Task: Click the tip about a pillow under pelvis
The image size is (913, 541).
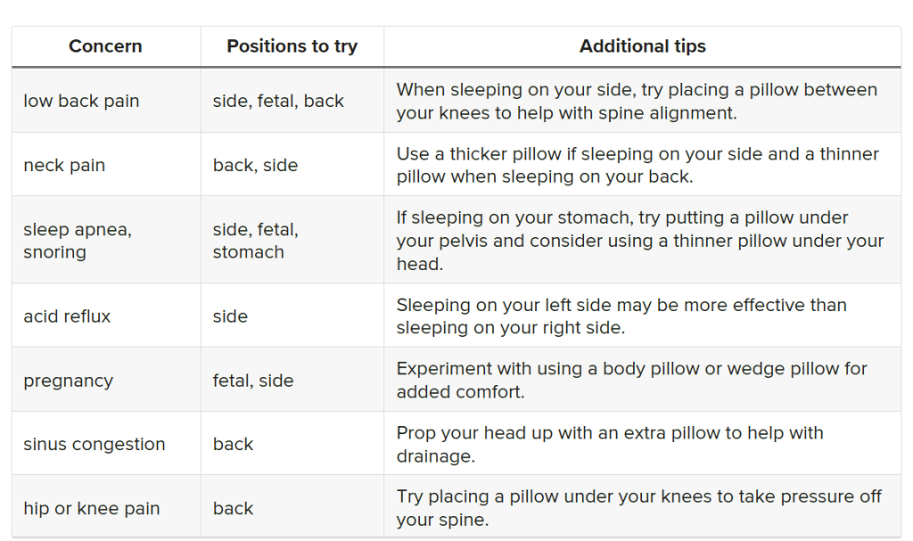Action: click(639, 241)
